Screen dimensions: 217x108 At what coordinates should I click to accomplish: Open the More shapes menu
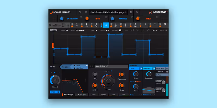(155, 30)
